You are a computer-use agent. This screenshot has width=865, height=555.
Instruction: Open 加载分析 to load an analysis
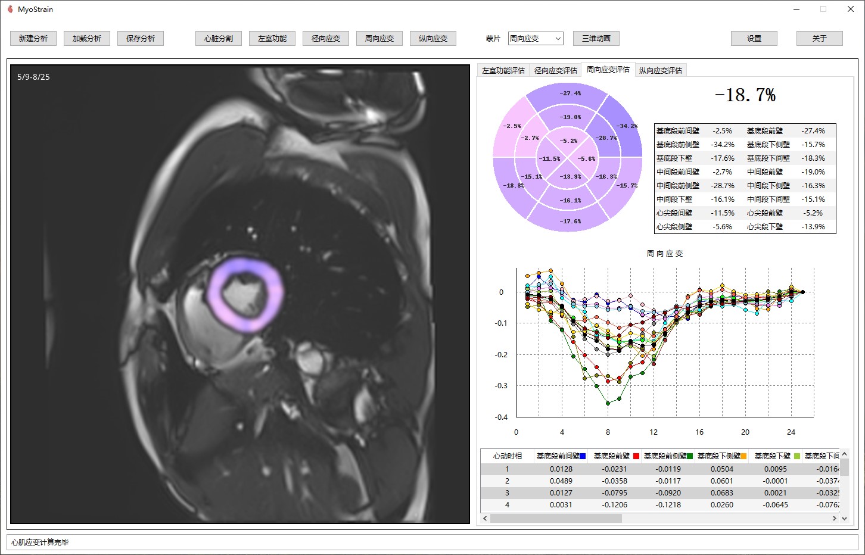tap(87, 39)
